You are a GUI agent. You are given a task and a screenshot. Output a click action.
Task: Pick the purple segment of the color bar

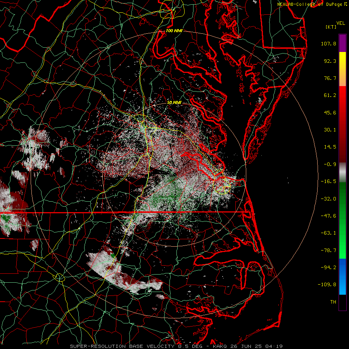coord(342,43)
